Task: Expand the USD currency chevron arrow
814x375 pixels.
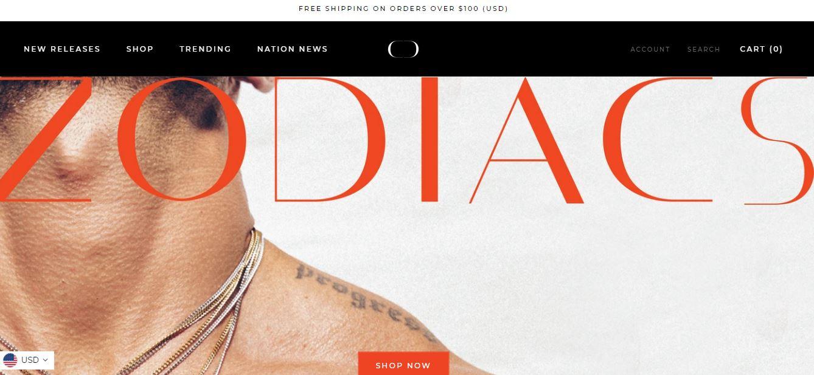Action: (45, 360)
